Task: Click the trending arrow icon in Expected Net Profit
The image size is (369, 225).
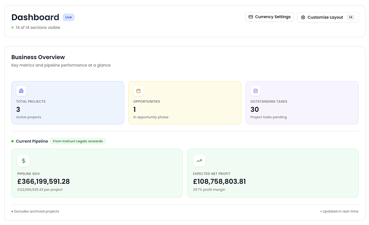Action: pyautogui.click(x=199, y=161)
